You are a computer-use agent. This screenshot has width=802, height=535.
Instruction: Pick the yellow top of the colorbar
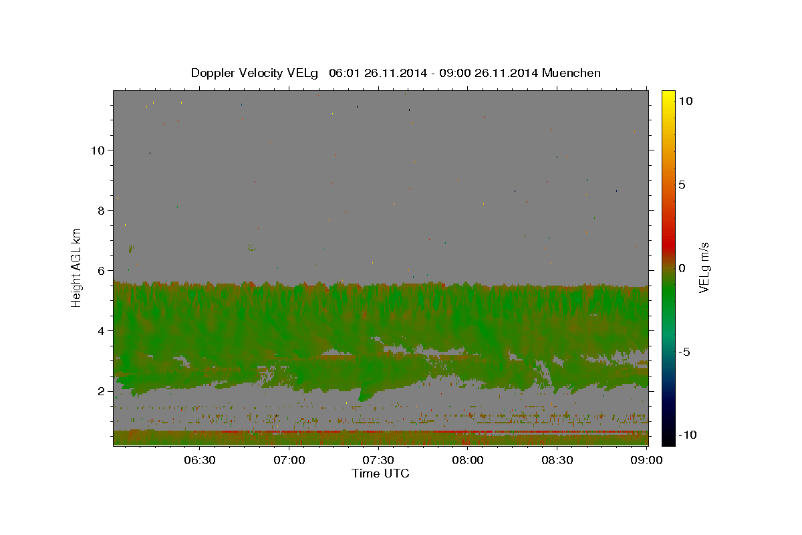click(x=668, y=95)
